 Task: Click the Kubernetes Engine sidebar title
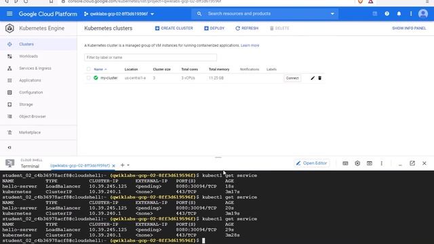point(42,28)
